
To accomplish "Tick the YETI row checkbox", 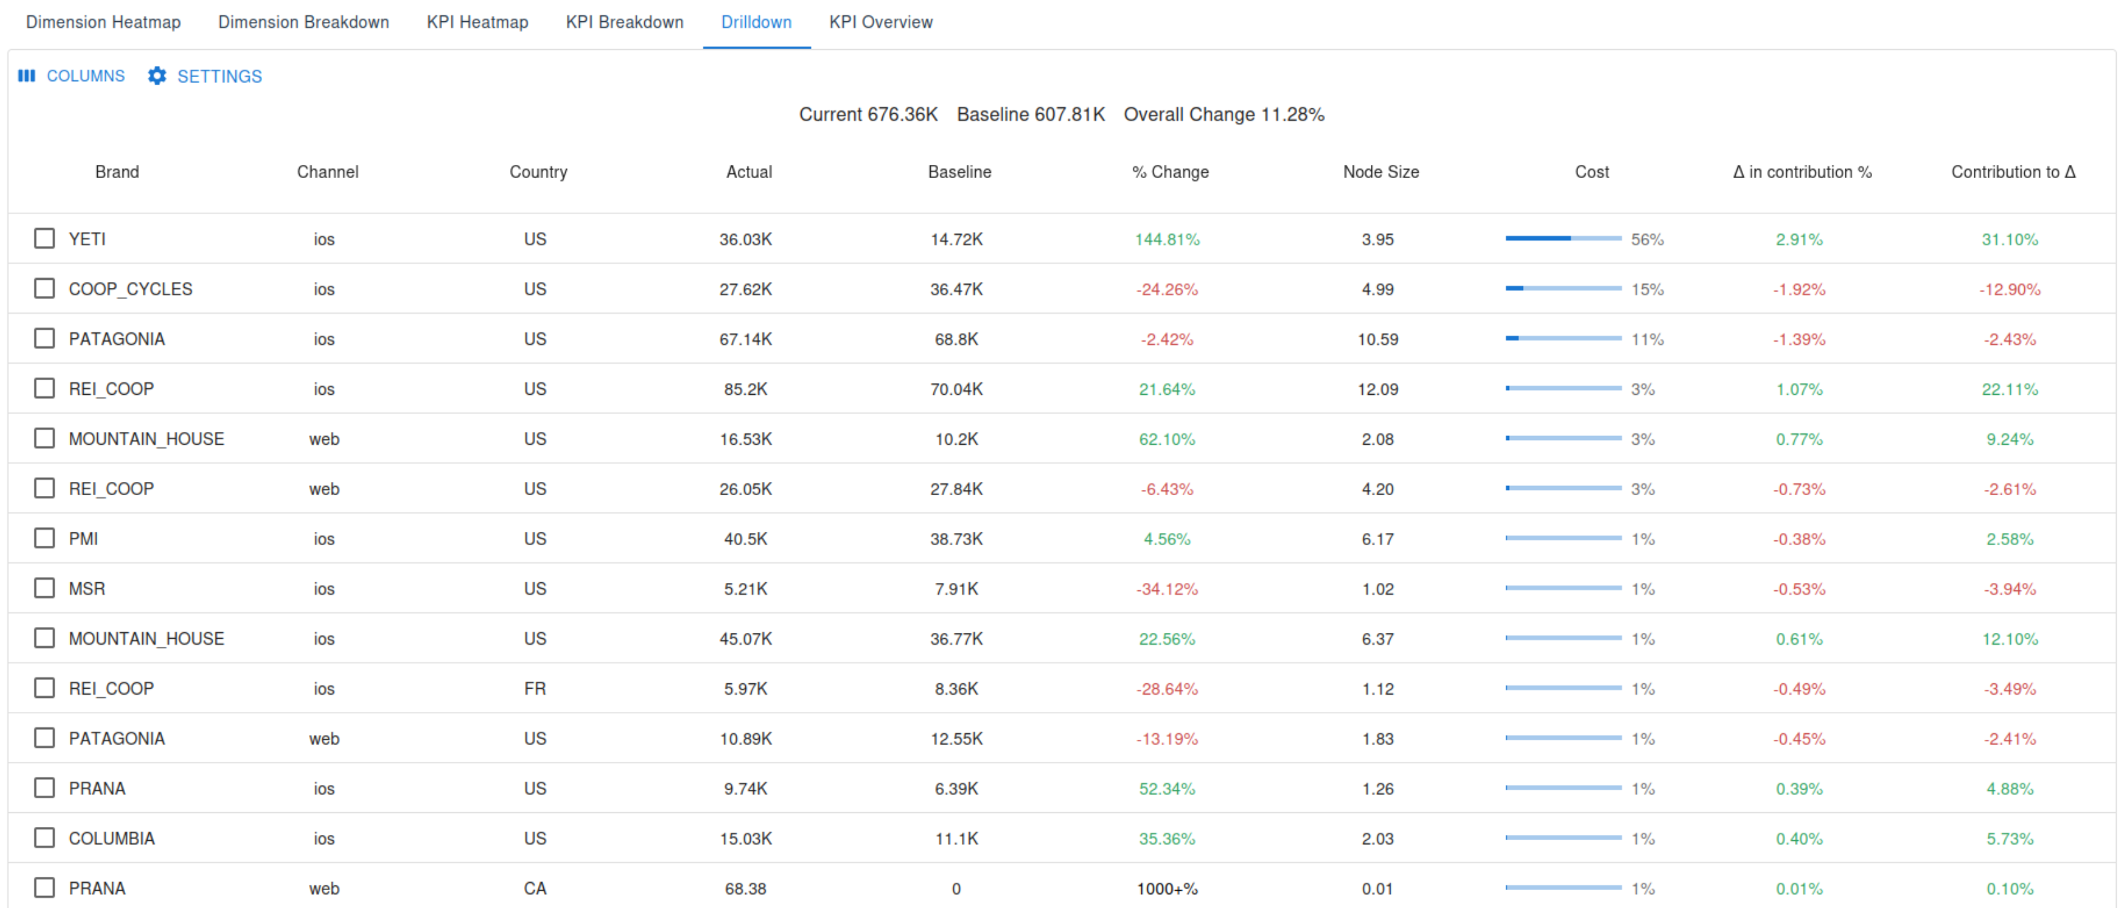I will [45, 239].
